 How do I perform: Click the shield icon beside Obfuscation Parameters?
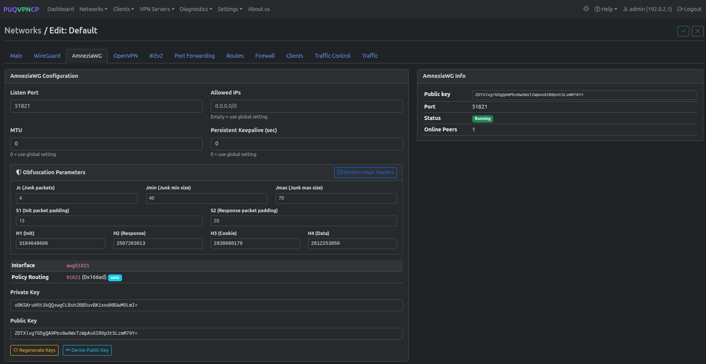pyautogui.click(x=19, y=172)
